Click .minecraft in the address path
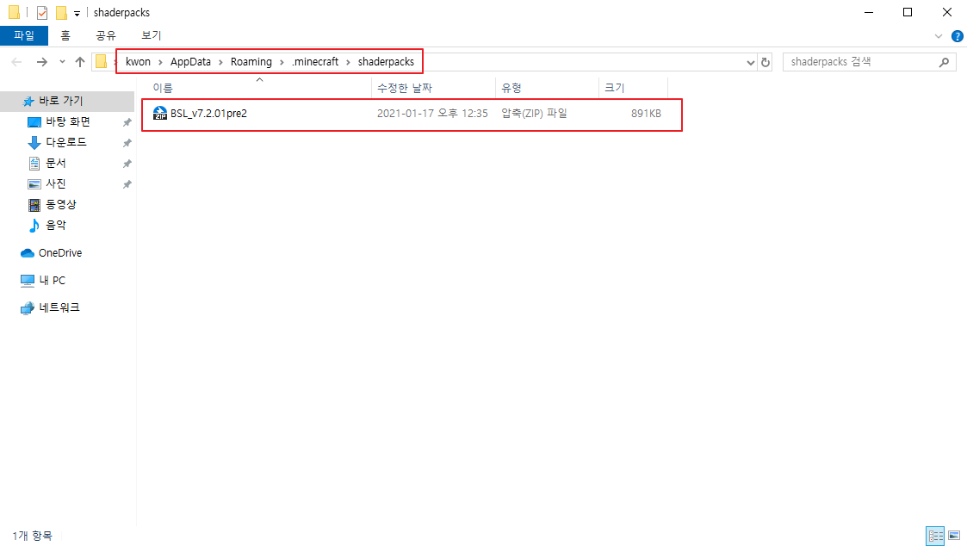The width and height of the screenshot is (967, 546). pos(315,62)
